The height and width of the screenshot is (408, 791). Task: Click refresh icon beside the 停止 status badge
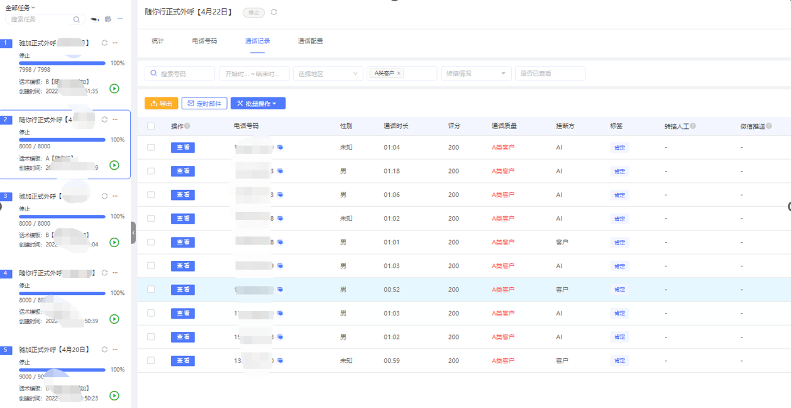click(x=274, y=12)
